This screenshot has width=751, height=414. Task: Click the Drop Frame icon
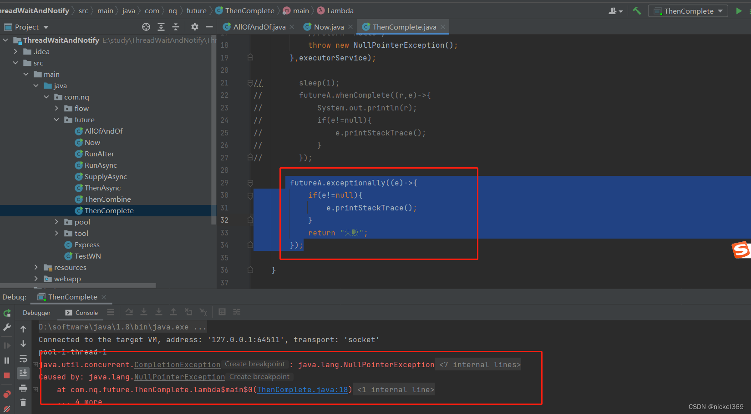[188, 312]
